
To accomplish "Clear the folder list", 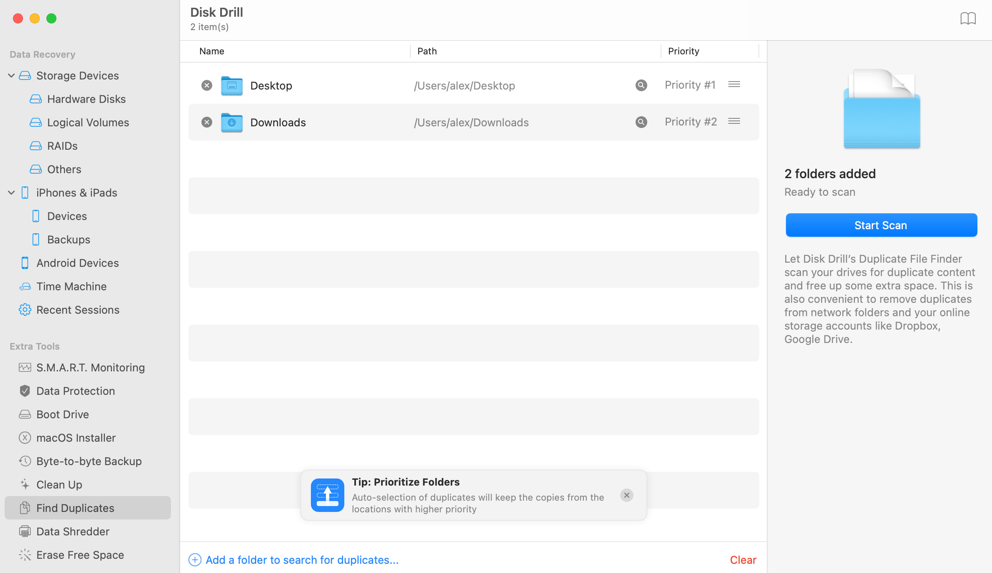I will [743, 560].
